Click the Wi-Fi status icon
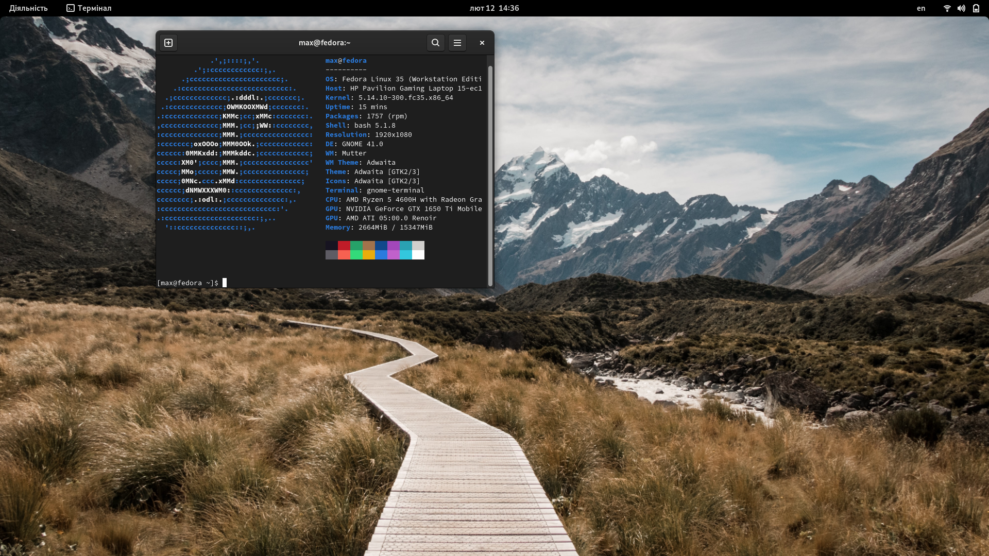 tap(947, 8)
